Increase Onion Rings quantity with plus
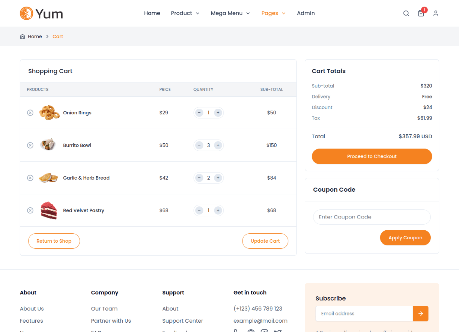459x332 pixels. pyautogui.click(x=218, y=113)
